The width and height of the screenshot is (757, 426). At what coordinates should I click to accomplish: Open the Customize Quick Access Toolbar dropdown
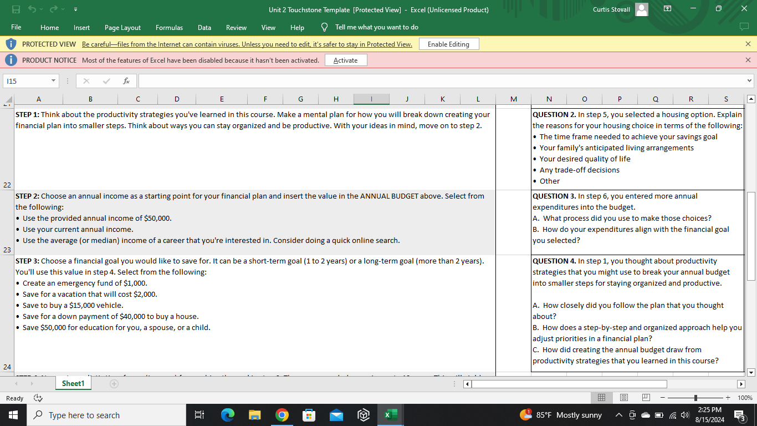pyautogui.click(x=76, y=8)
